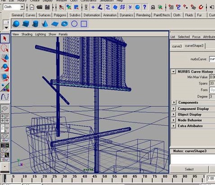Expand the Components section
This screenshot has height=185, width=215.
(174, 103)
